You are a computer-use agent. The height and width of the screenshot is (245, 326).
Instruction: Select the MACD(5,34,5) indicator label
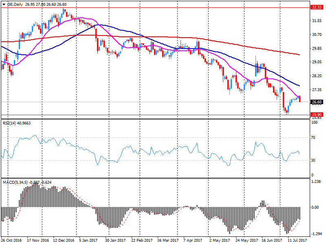(x=27, y=183)
